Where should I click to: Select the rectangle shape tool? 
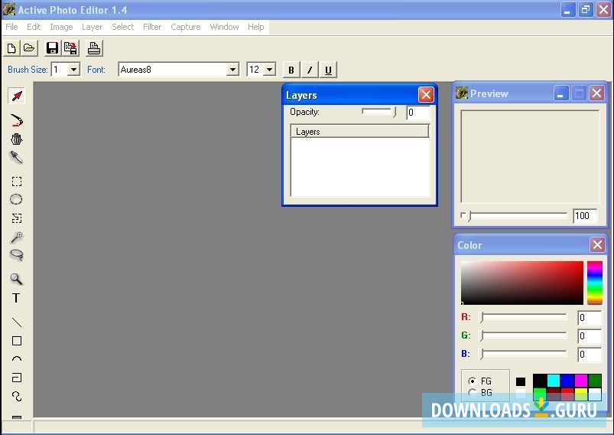click(x=17, y=341)
